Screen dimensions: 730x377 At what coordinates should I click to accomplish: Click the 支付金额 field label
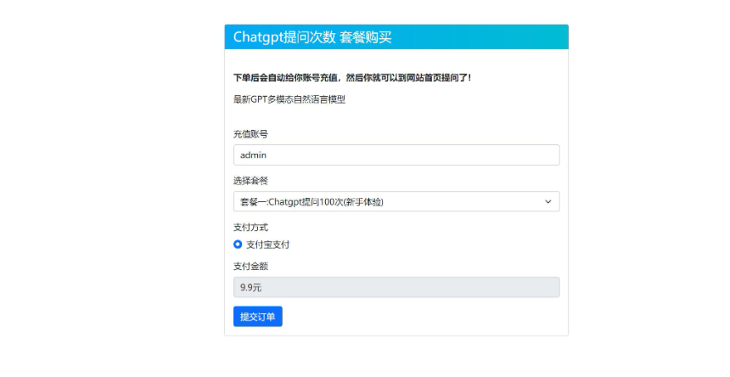[250, 267]
